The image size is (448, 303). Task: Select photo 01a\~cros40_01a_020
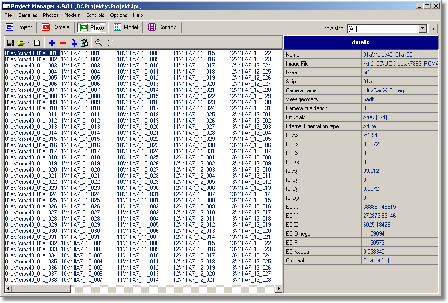pos(31,170)
